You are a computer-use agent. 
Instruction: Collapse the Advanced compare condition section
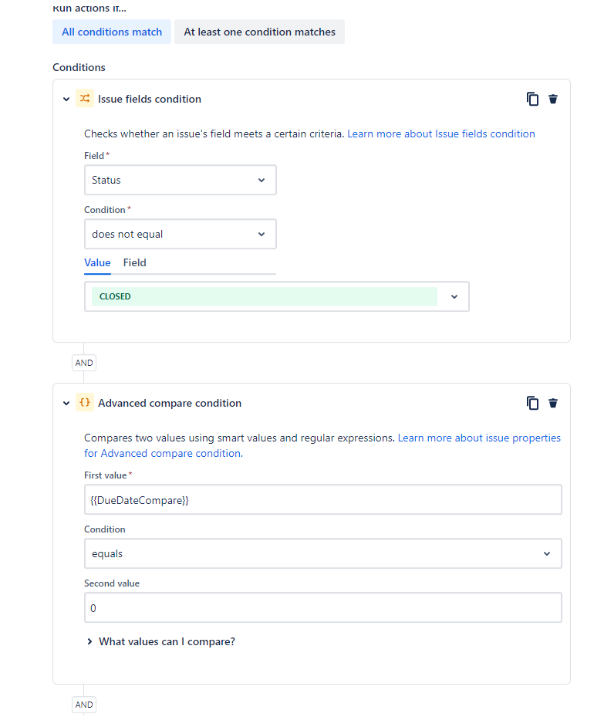[x=66, y=402]
